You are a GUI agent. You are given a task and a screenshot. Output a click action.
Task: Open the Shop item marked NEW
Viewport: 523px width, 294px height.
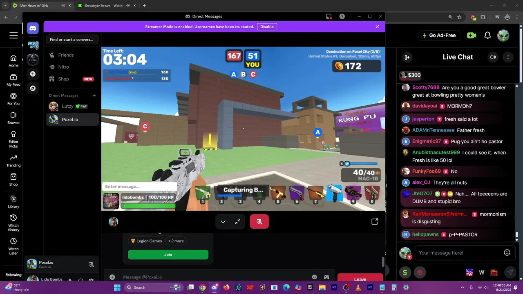coord(72,79)
